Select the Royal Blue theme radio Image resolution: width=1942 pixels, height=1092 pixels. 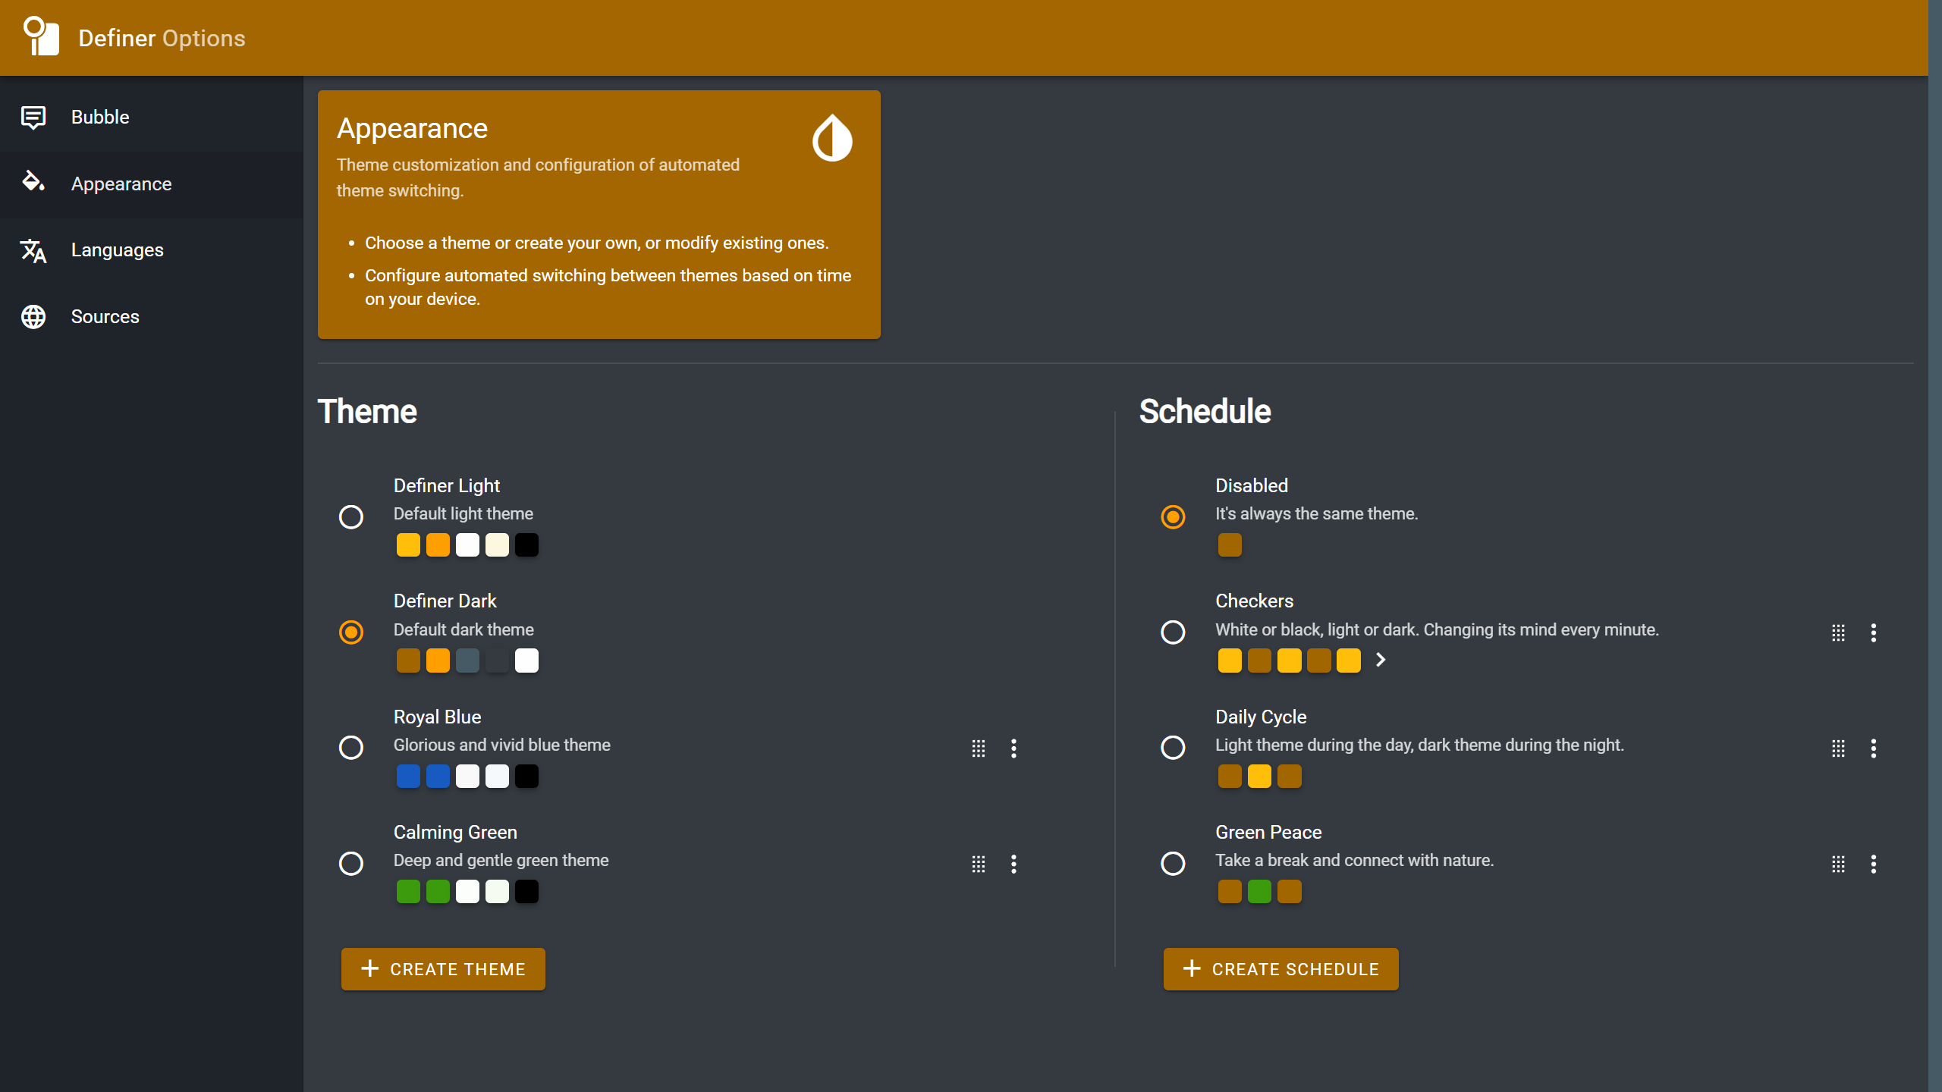pos(351,748)
